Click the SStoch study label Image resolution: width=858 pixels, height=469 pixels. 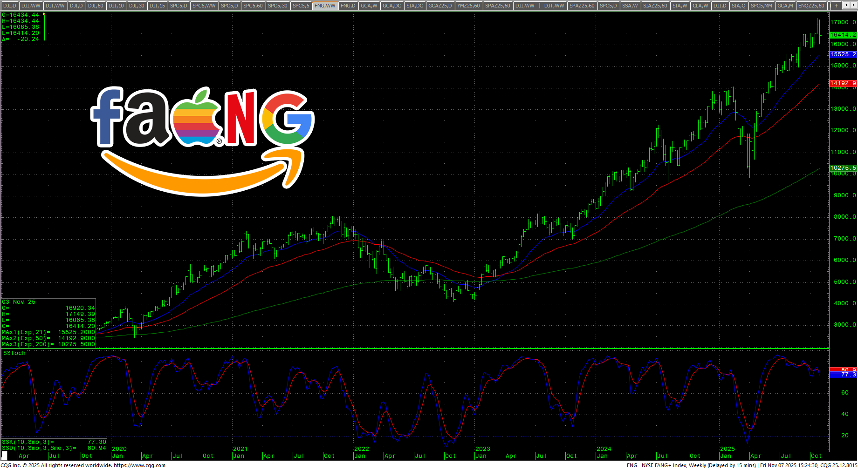14,353
